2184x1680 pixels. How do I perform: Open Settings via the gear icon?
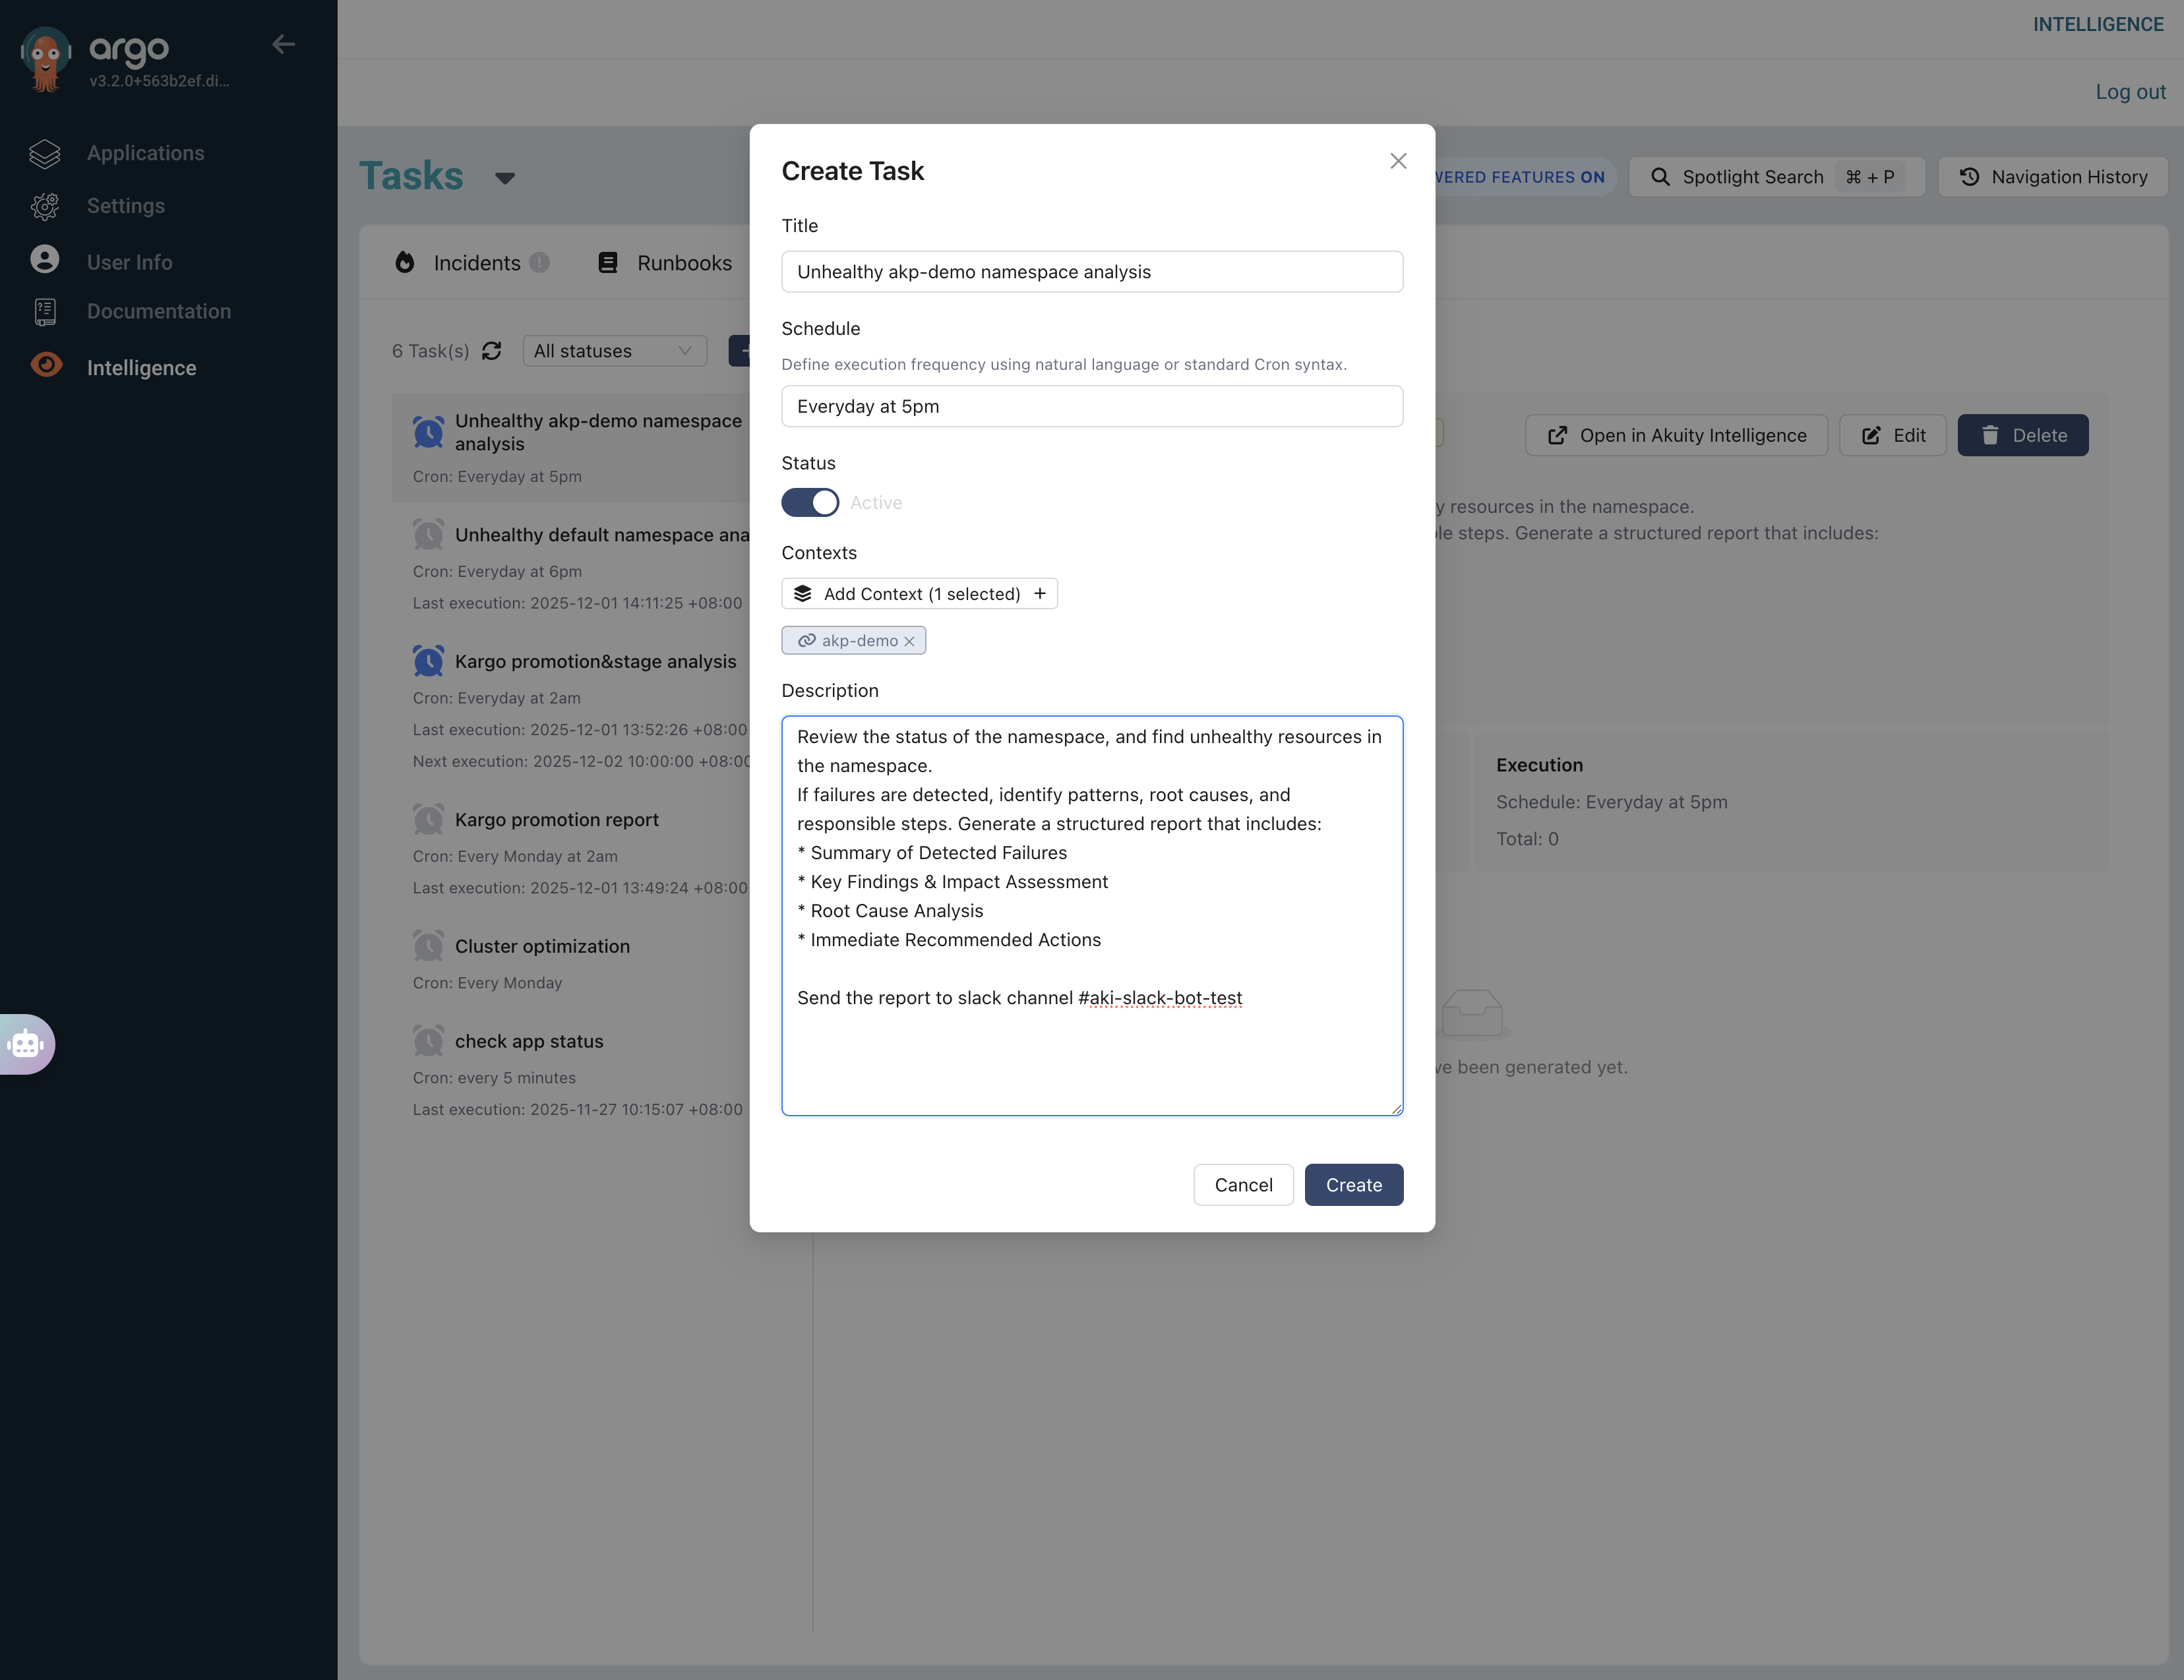tap(45, 206)
